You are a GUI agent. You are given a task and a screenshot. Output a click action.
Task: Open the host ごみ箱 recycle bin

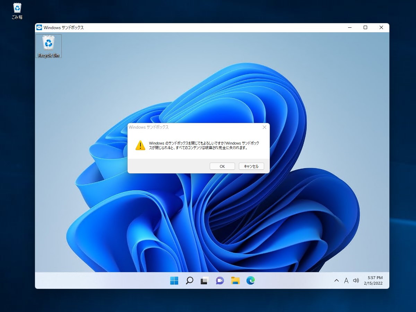[x=17, y=8]
